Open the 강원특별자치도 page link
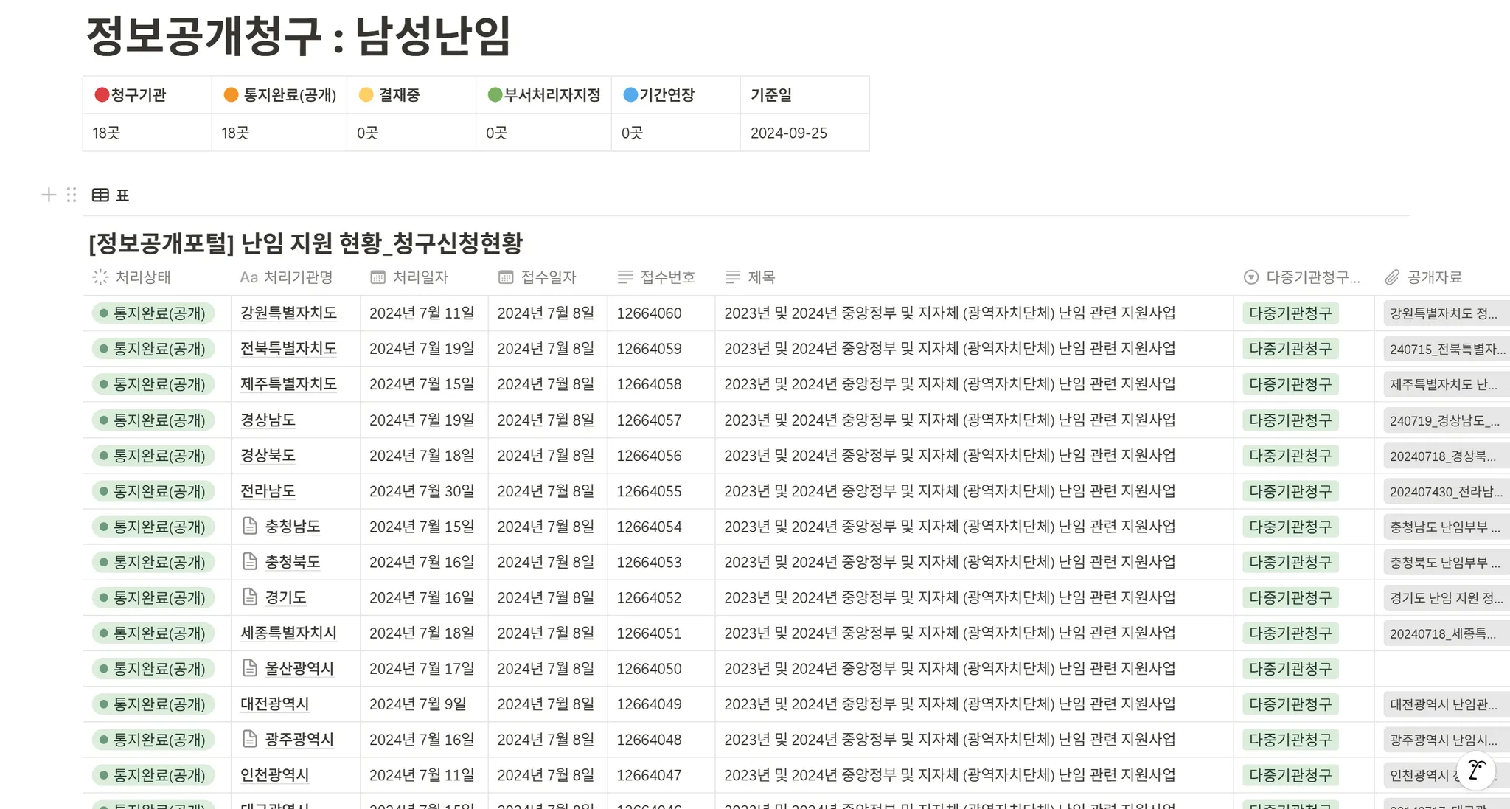The image size is (1510, 809). point(288,313)
